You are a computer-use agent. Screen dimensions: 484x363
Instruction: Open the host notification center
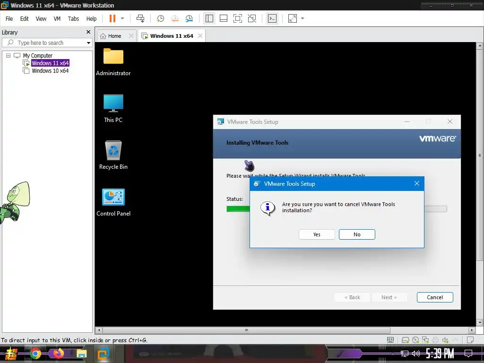(x=468, y=354)
